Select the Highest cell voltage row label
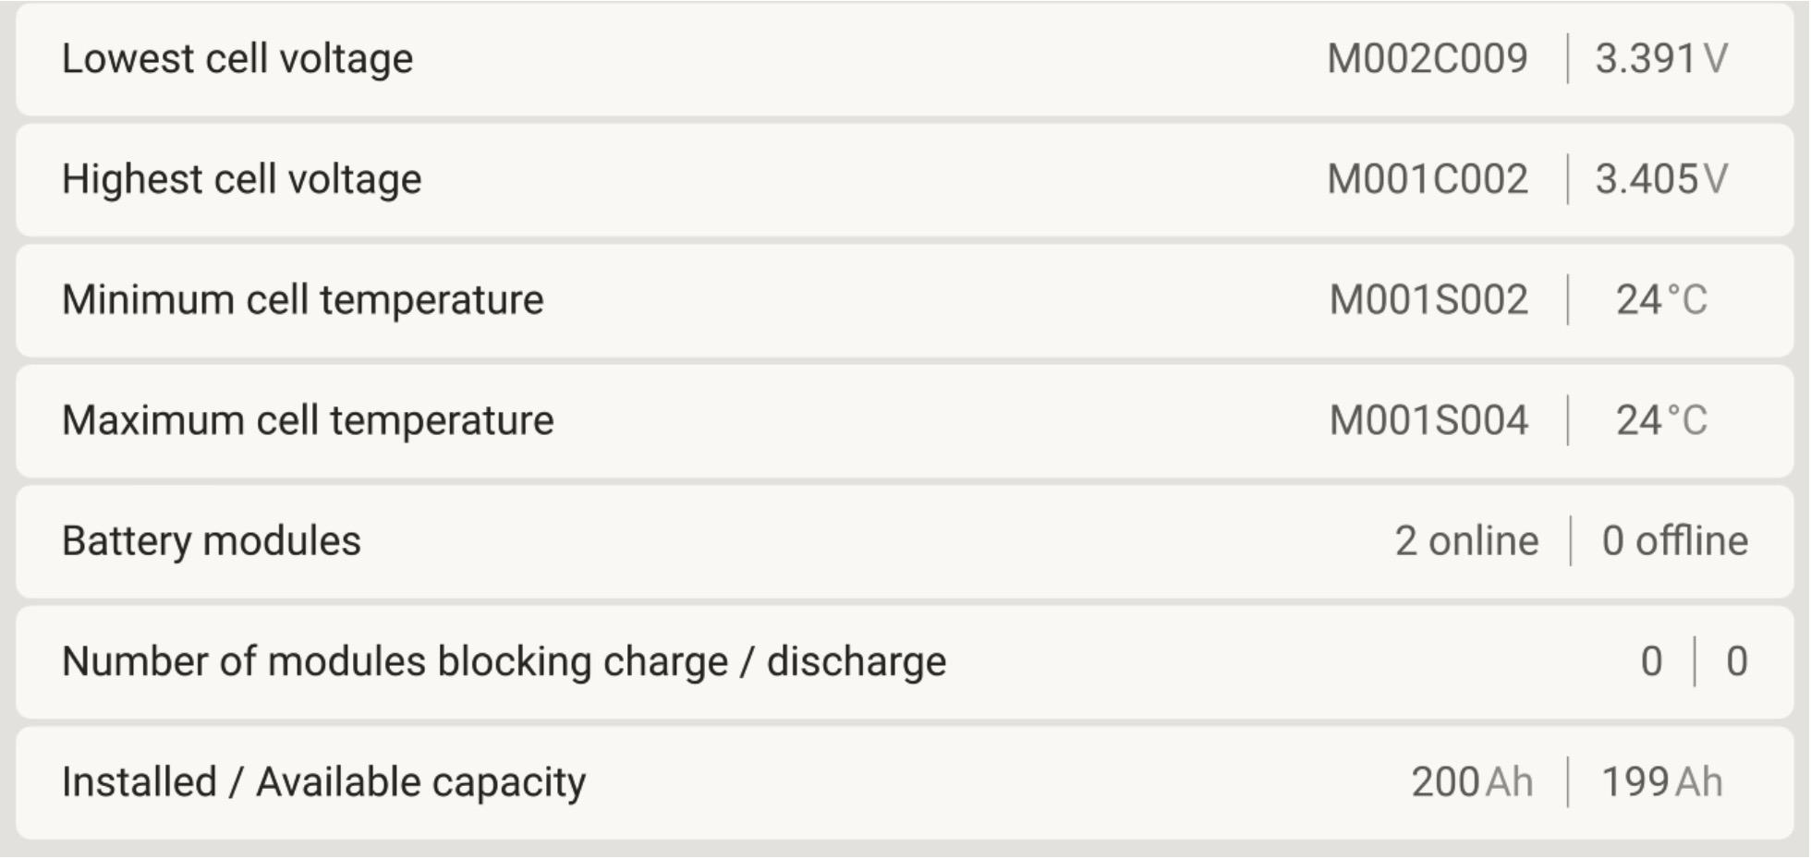1811x859 pixels. pos(242,179)
